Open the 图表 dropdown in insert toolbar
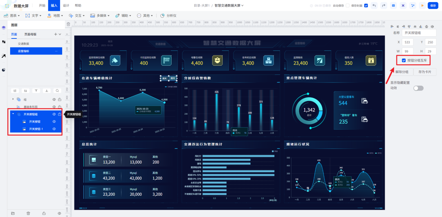This screenshot has height=217, width=442. coord(12,16)
